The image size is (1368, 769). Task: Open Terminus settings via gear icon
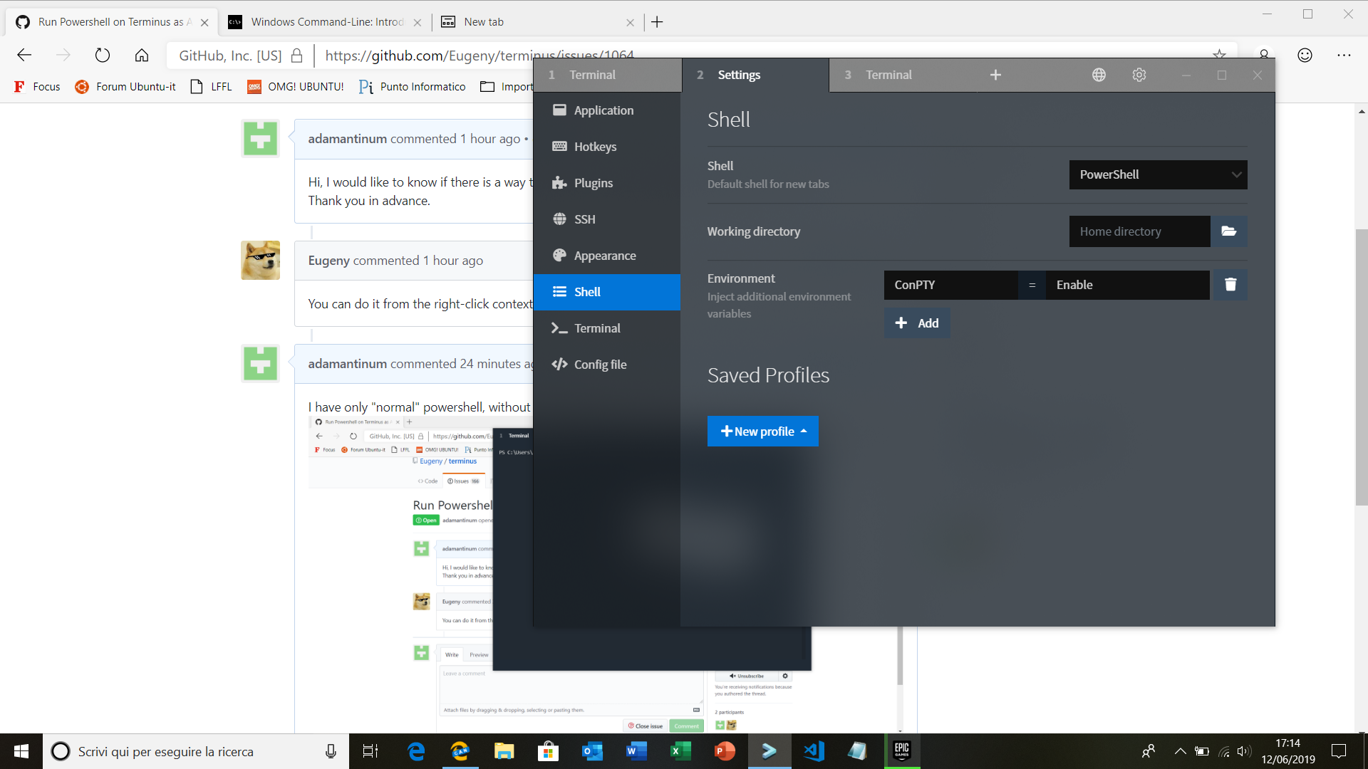(x=1139, y=75)
